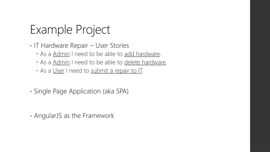The image size is (270, 152).
Task: Click the sub-bullet before 'As a User'
Action: pyautogui.click(x=37, y=70)
